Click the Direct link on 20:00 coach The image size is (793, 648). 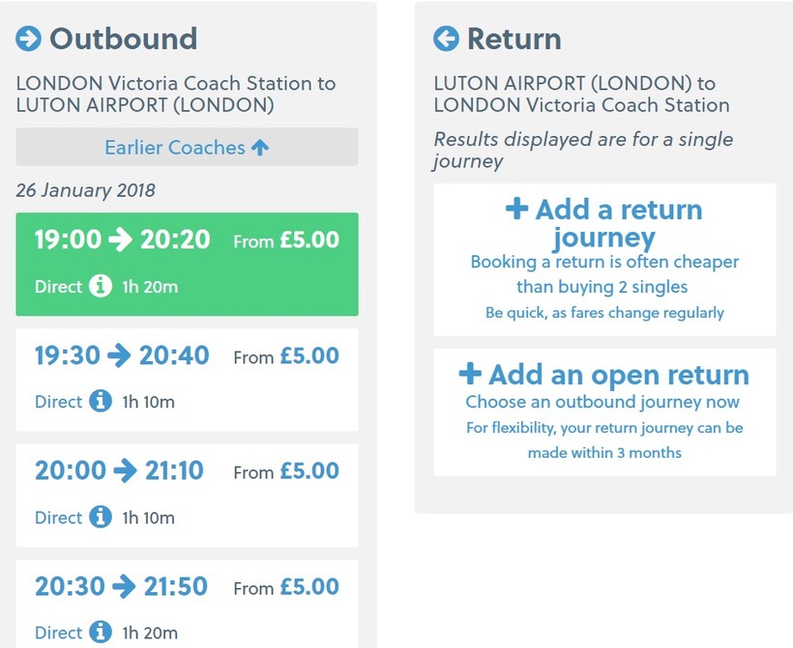pos(58,518)
